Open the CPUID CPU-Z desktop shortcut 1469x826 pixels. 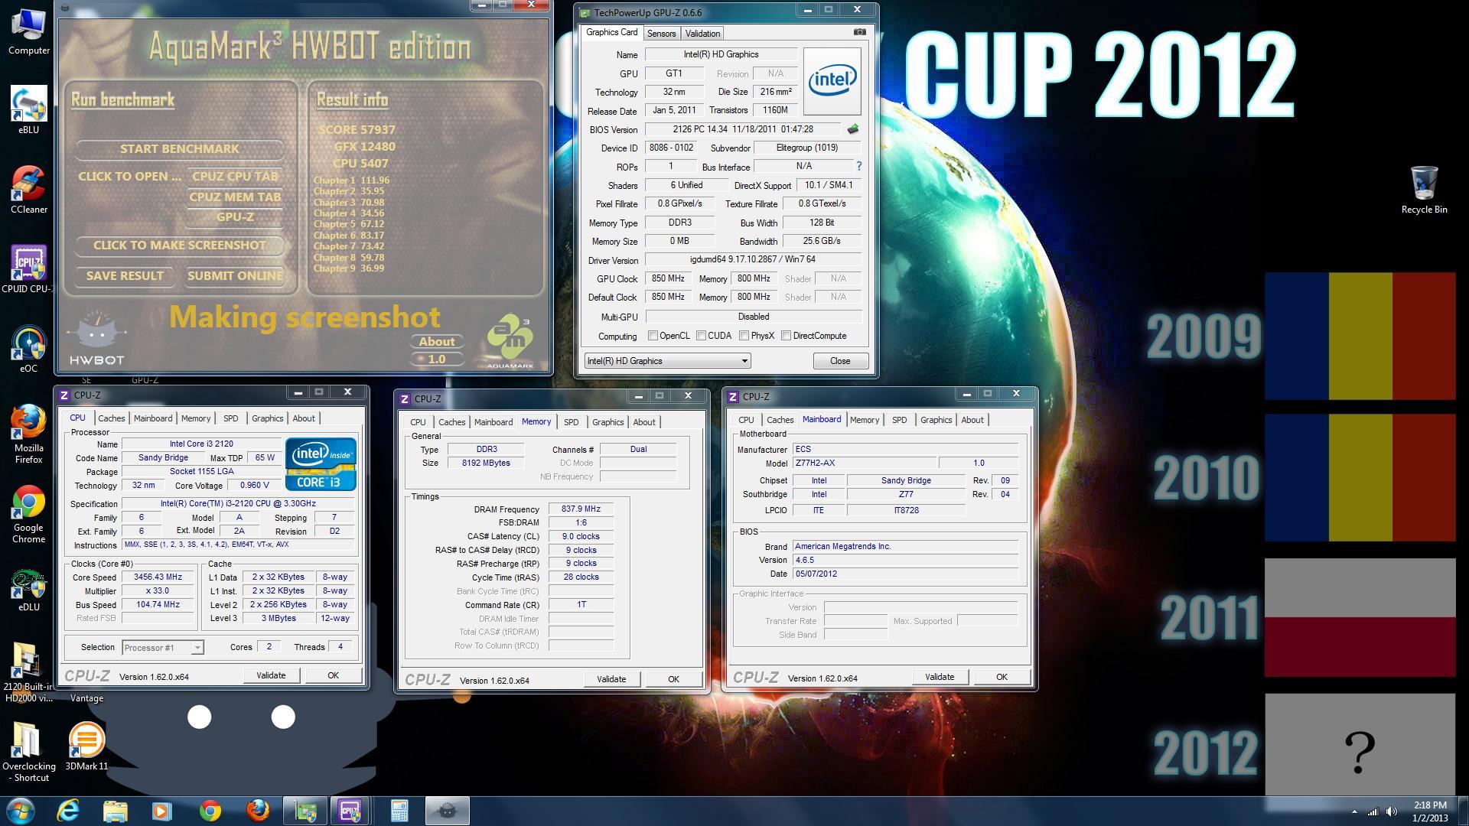(x=28, y=269)
